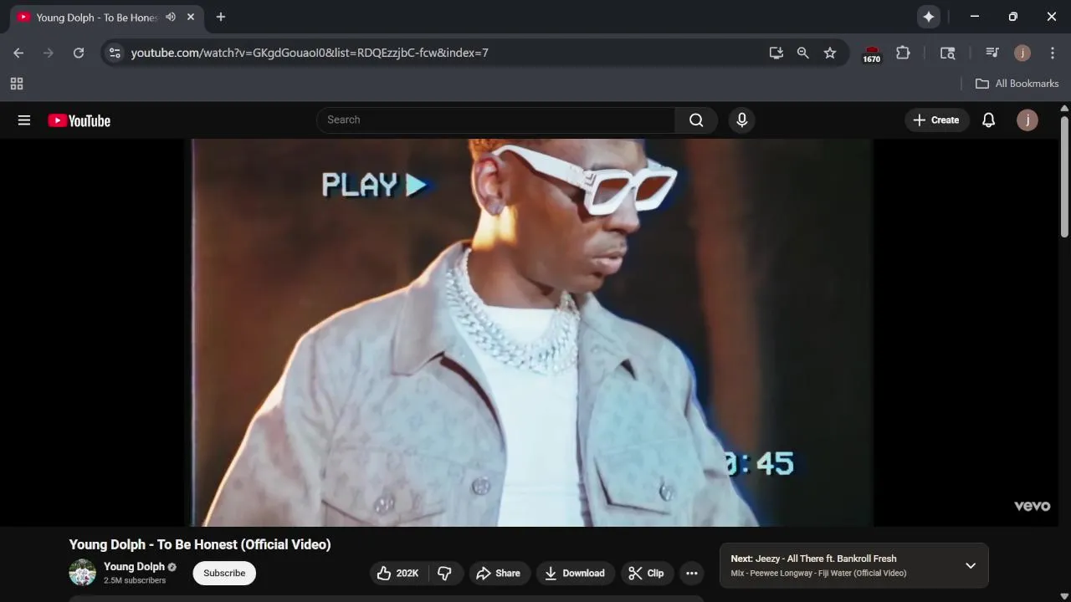Screen dimensions: 1071x602
Task: Go back in browser
Action: pyautogui.click(x=18, y=53)
